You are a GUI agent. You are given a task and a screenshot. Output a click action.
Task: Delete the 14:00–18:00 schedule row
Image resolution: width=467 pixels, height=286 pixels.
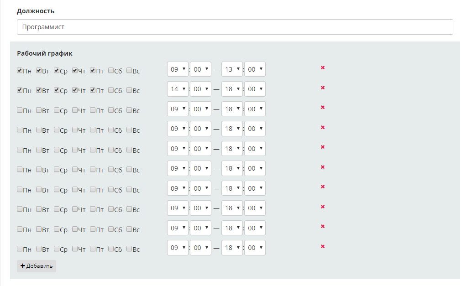coord(323,88)
